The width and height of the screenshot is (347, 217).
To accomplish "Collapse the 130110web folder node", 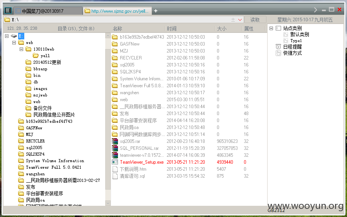I will pyautogui.click(x=22, y=49).
